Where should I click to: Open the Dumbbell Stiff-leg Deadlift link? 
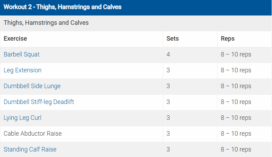click(x=39, y=102)
